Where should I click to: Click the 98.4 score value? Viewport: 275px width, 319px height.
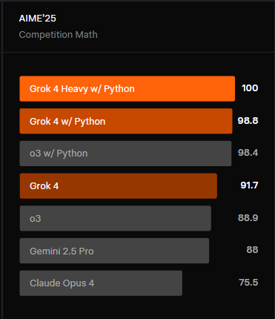click(248, 153)
